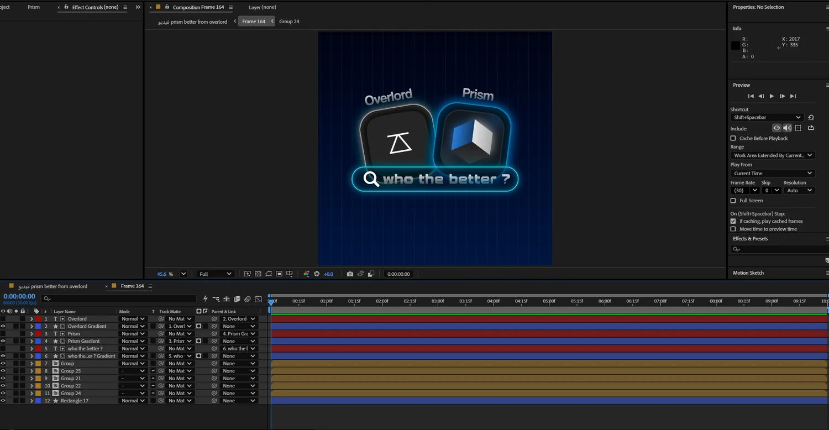This screenshot has width=829, height=430.
Task: Pick whip the parent of Overlord Gradient
Action: click(214, 326)
